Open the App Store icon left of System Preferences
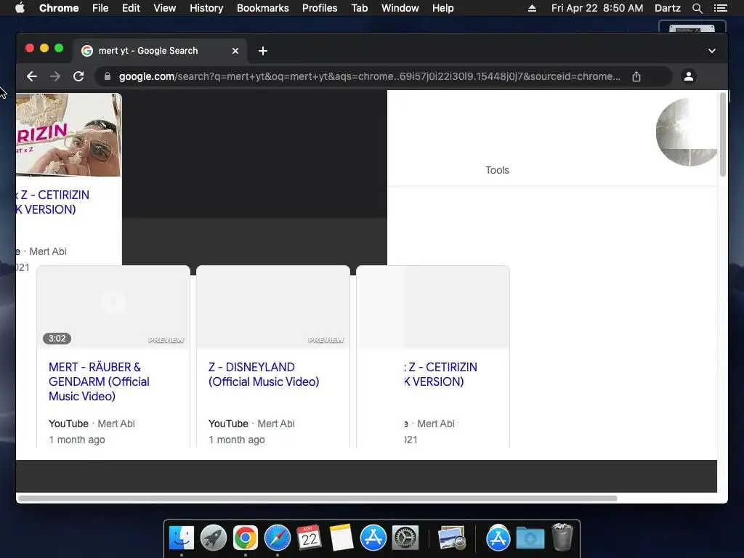 pos(373,538)
